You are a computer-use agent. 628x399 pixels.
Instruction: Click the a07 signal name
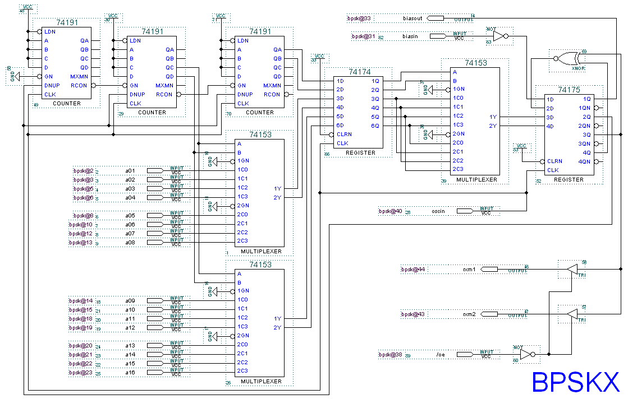click(130, 234)
